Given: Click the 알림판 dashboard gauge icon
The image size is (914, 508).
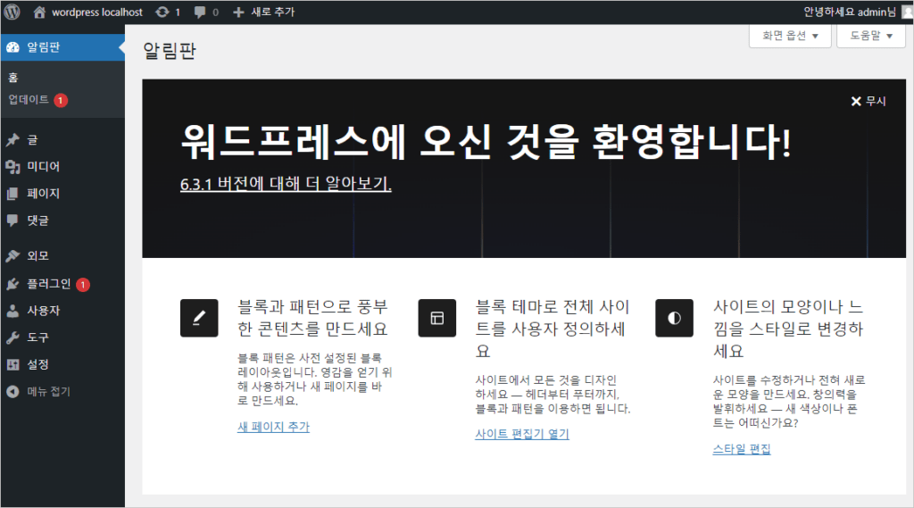Looking at the screenshot, I should (12, 48).
